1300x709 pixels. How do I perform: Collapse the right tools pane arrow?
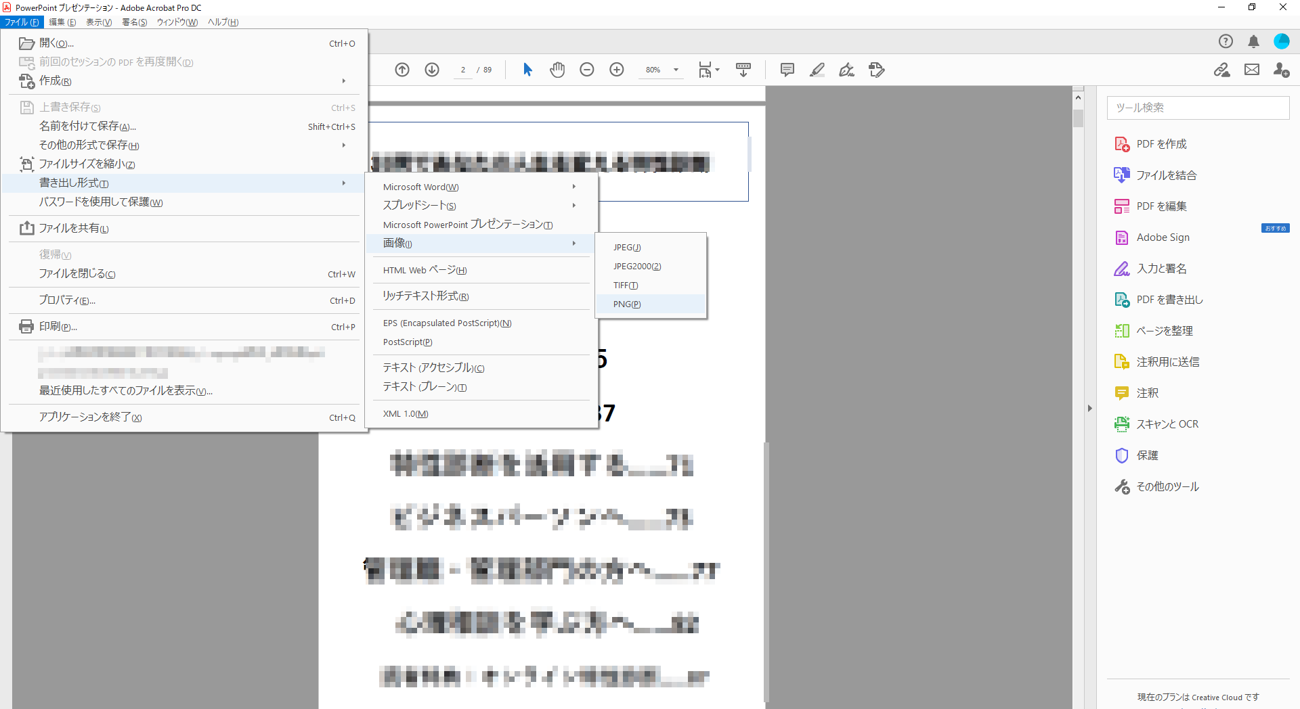coord(1089,409)
